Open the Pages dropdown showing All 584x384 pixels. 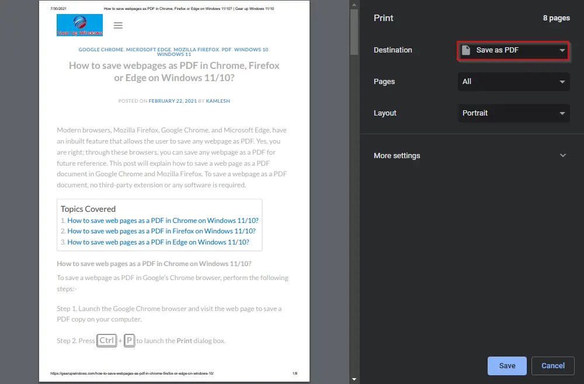(513, 81)
